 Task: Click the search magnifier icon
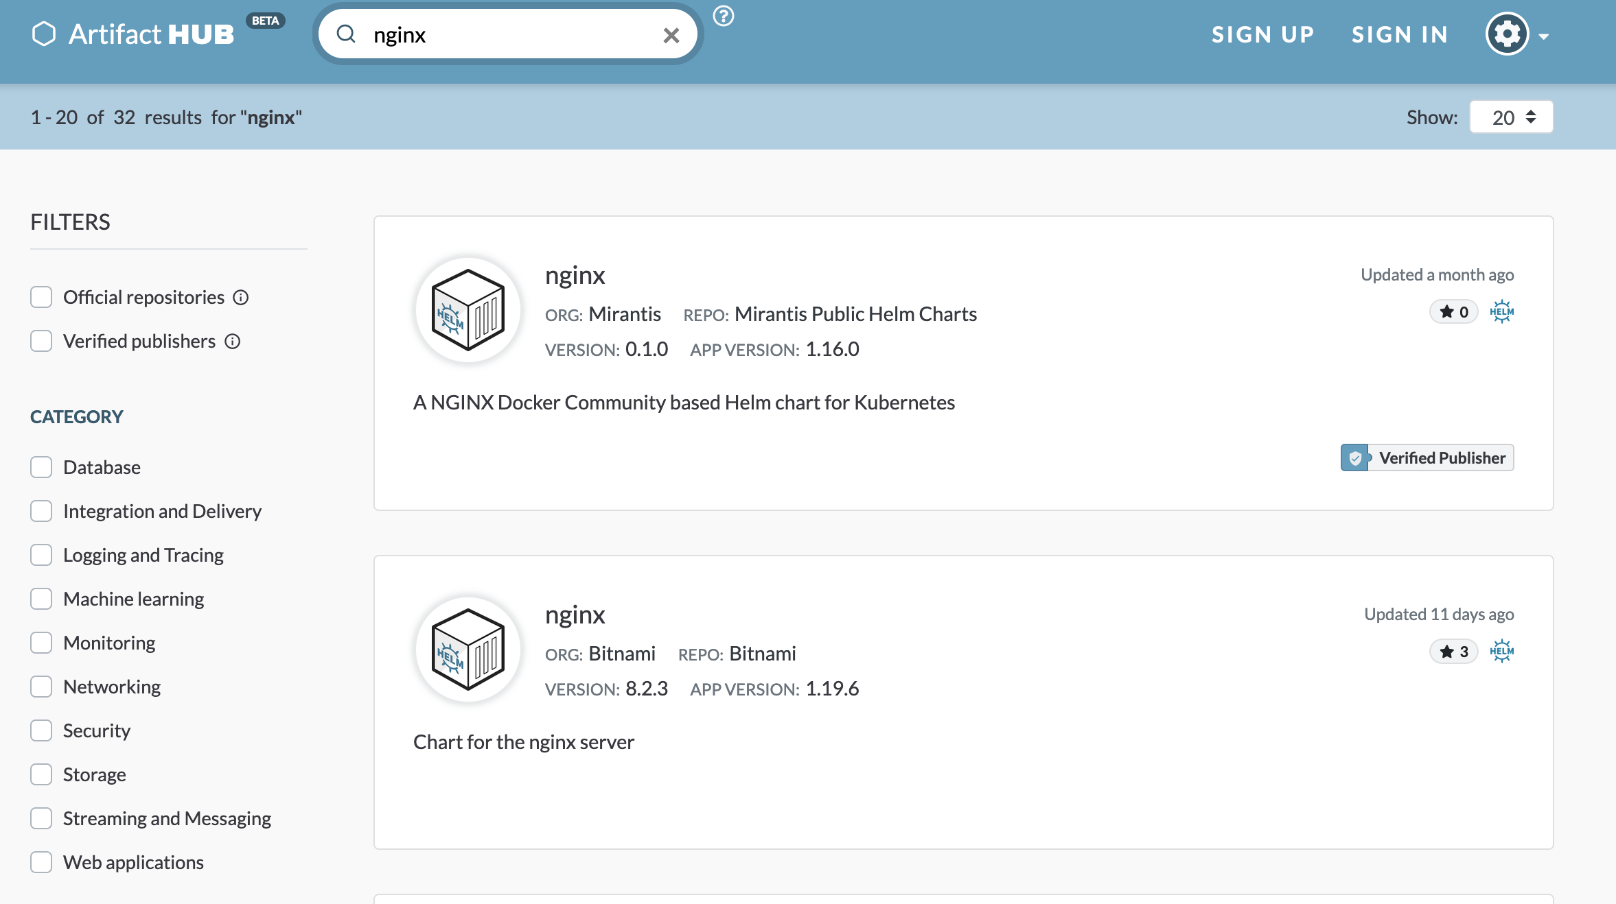point(346,34)
